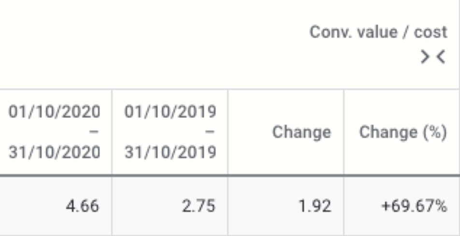Select the 4.66 value cell

click(55, 206)
